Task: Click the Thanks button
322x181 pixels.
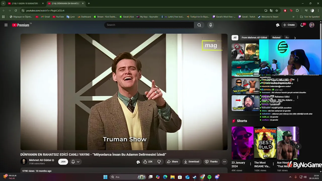Action: (x=211, y=162)
